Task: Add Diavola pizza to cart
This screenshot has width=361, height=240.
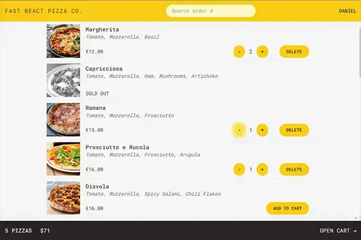Action: [287, 208]
